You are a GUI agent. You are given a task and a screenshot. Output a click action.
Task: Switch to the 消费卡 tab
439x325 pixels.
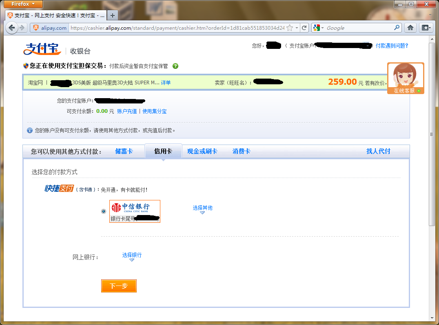point(242,151)
